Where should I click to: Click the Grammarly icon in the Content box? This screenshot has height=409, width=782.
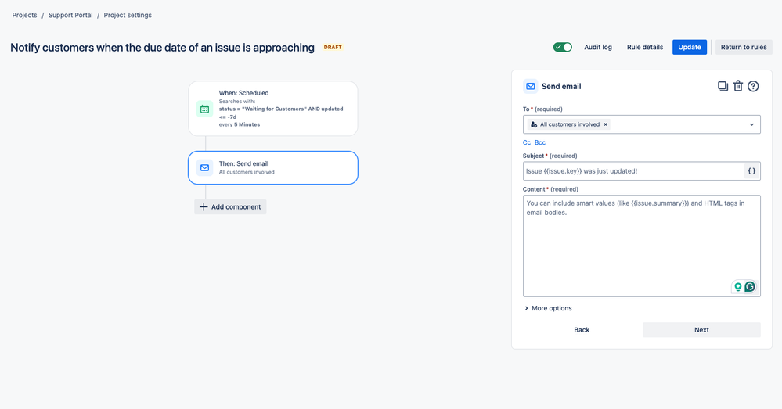(750, 286)
